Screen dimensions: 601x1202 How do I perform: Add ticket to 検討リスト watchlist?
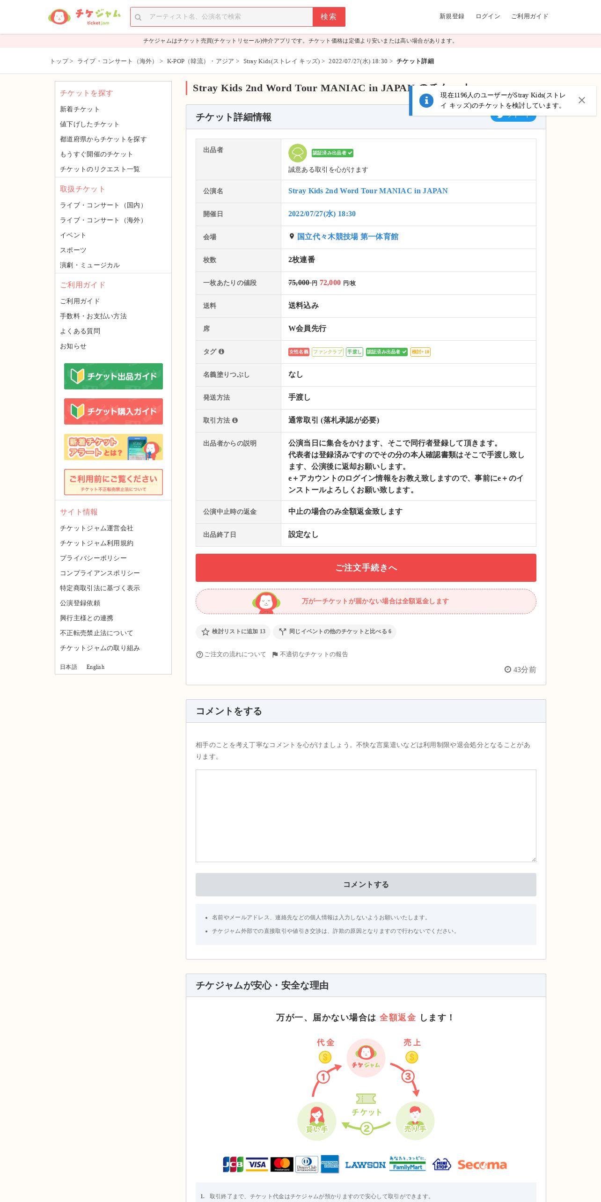point(233,631)
